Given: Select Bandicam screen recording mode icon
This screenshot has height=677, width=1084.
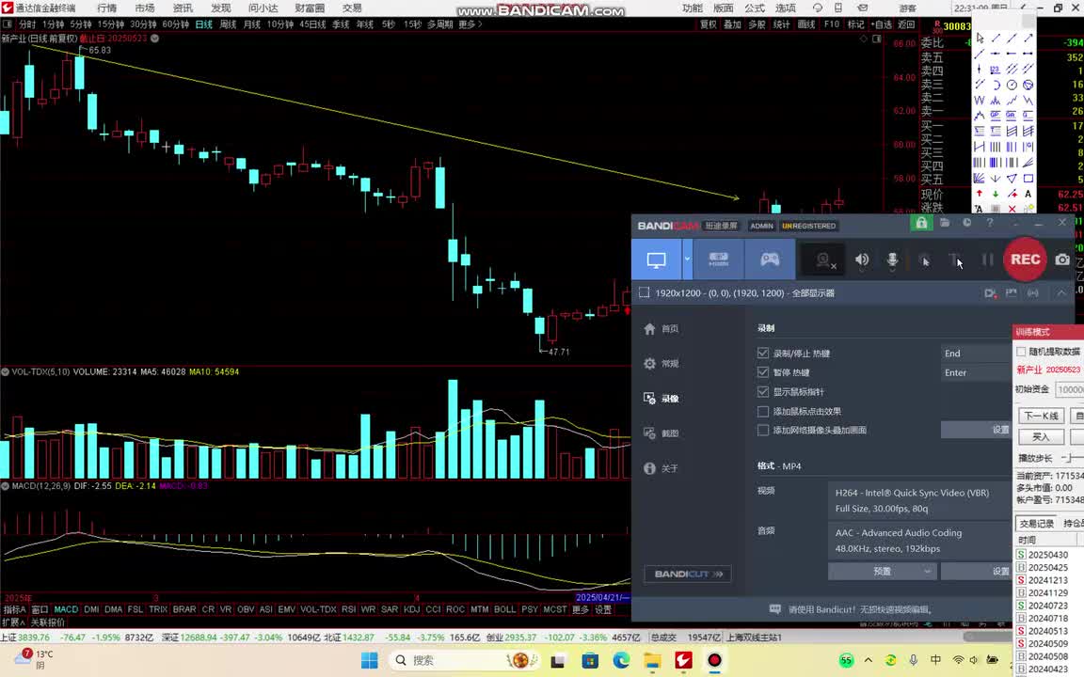Looking at the screenshot, I should click(656, 260).
